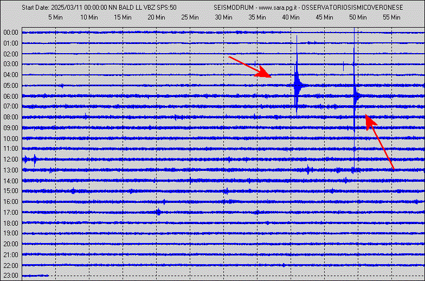Click the 16:00 hour row label

tap(11, 202)
